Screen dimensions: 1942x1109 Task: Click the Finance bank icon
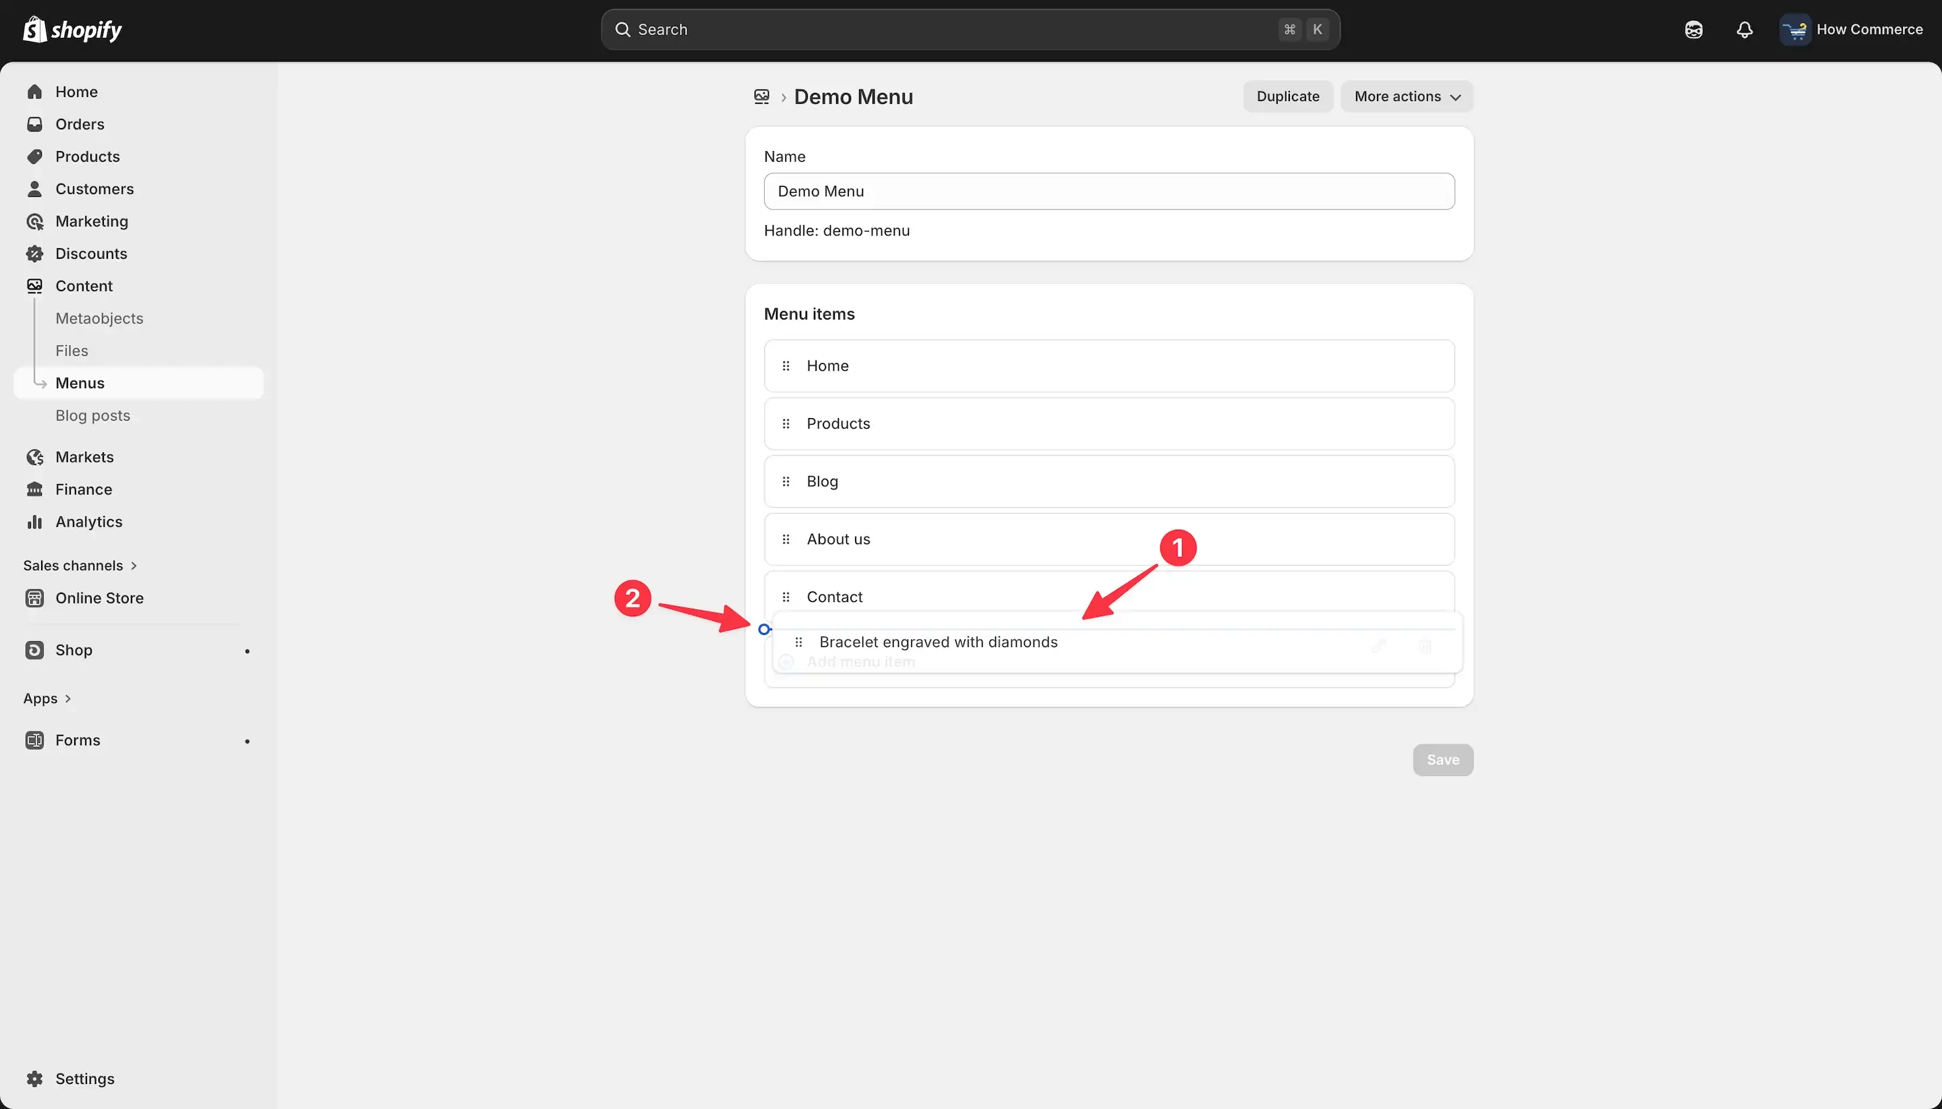pos(34,489)
